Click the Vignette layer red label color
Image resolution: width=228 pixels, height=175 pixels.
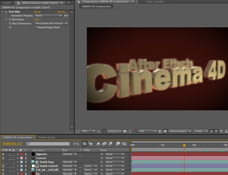click(x=22, y=154)
